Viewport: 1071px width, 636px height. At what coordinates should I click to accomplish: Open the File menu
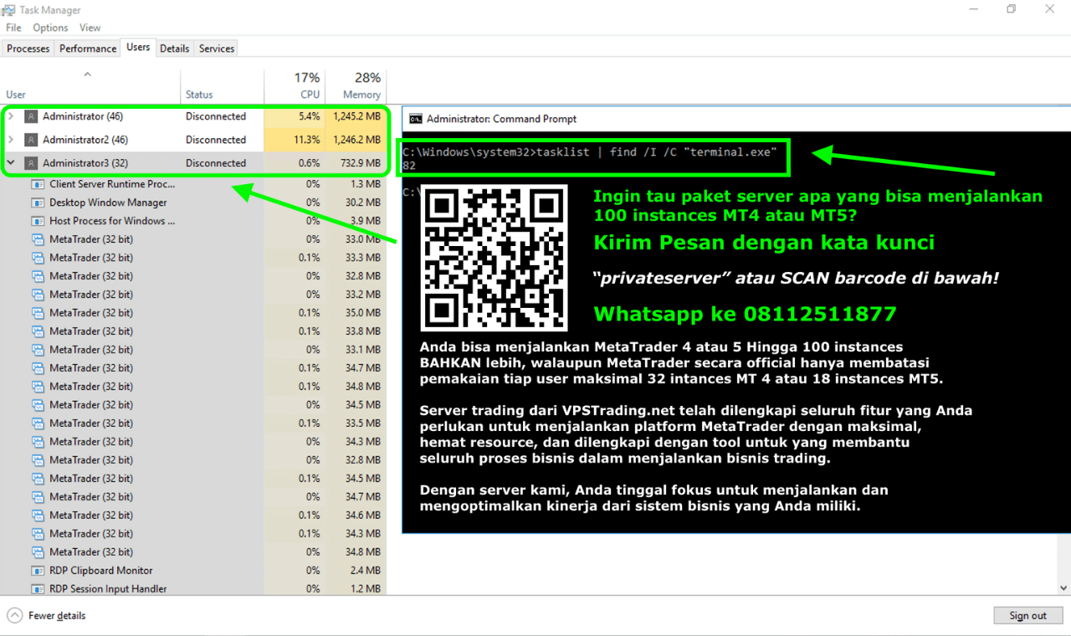[x=13, y=28]
